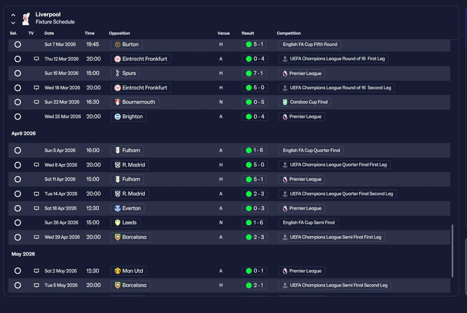Open the Man Utd opposition link
467x313 pixels.
[x=129, y=271]
